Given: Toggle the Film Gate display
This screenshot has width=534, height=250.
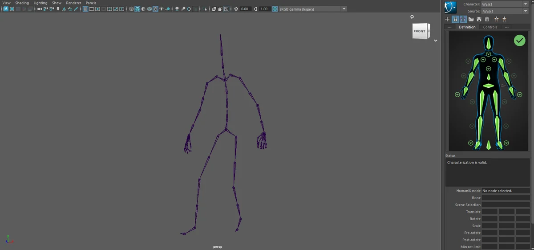Looking at the screenshot, I should click(91, 9).
